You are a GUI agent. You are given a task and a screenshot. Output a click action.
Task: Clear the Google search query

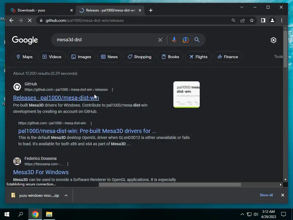(x=160, y=40)
